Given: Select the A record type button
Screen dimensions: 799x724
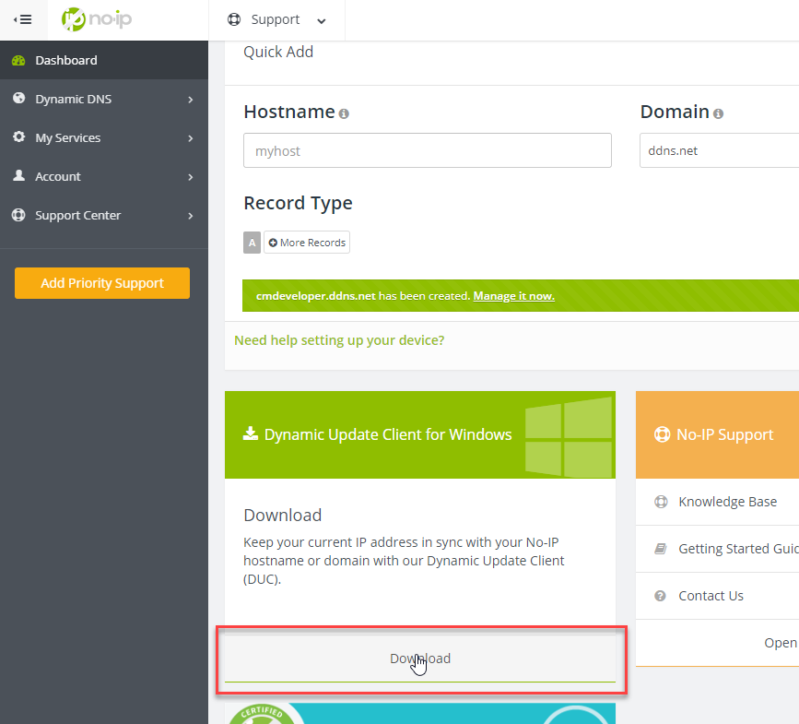Looking at the screenshot, I should [x=252, y=243].
